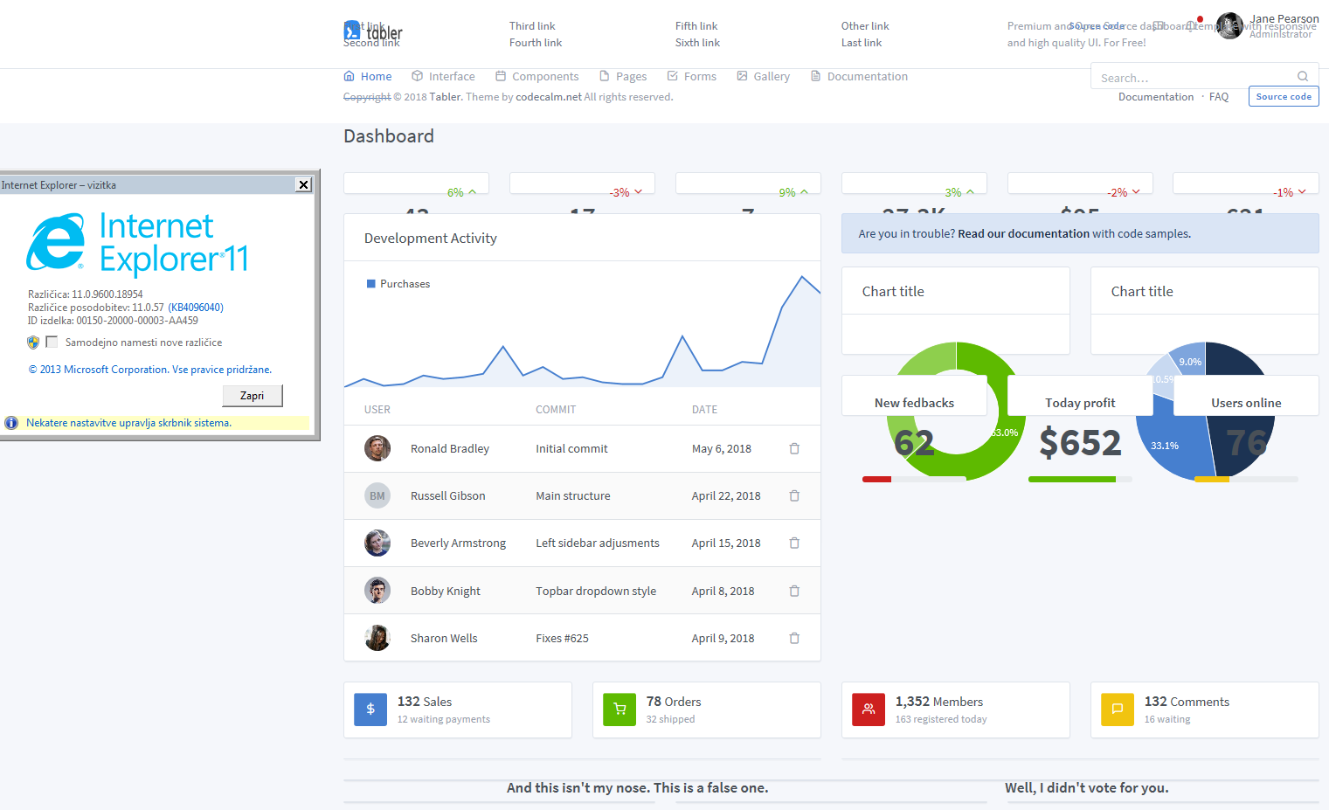Click the blue dollar Sales icon

click(x=370, y=710)
